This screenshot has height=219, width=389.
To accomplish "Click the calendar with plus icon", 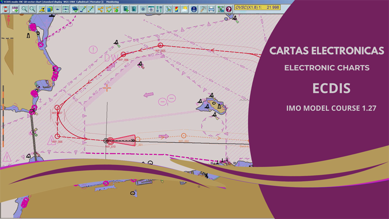I will point(15,9).
